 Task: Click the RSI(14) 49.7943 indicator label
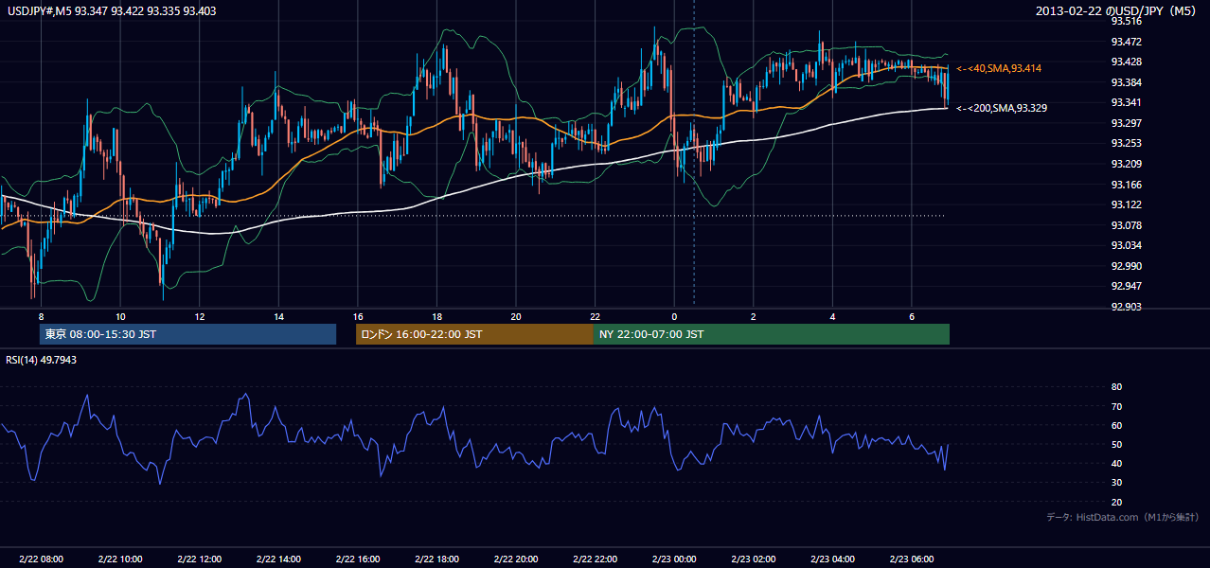tap(42, 360)
